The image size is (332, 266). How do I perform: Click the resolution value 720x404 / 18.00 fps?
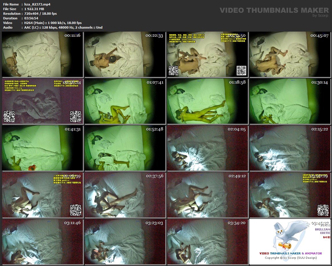point(41,14)
